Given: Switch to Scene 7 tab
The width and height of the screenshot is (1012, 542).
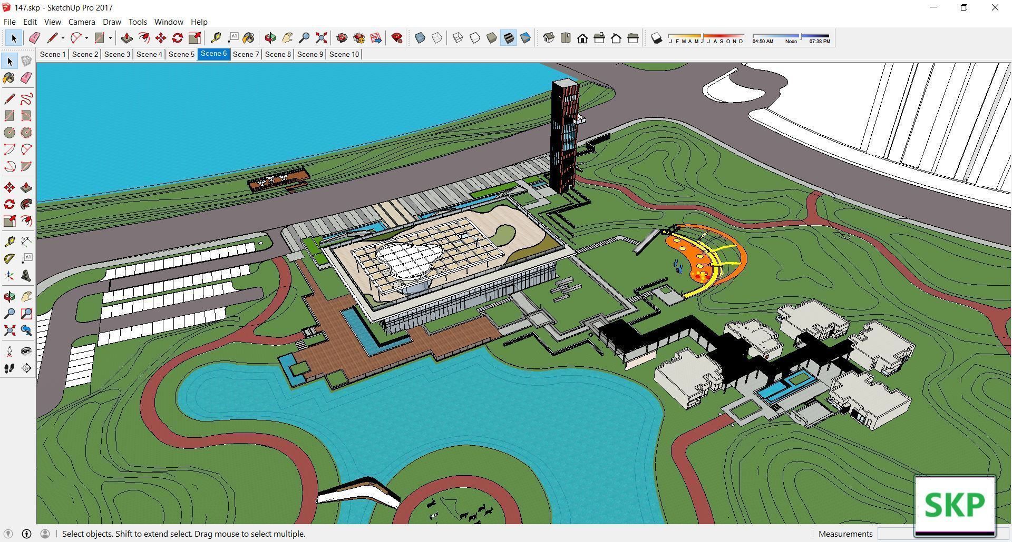Looking at the screenshot, I should point(246,54).
